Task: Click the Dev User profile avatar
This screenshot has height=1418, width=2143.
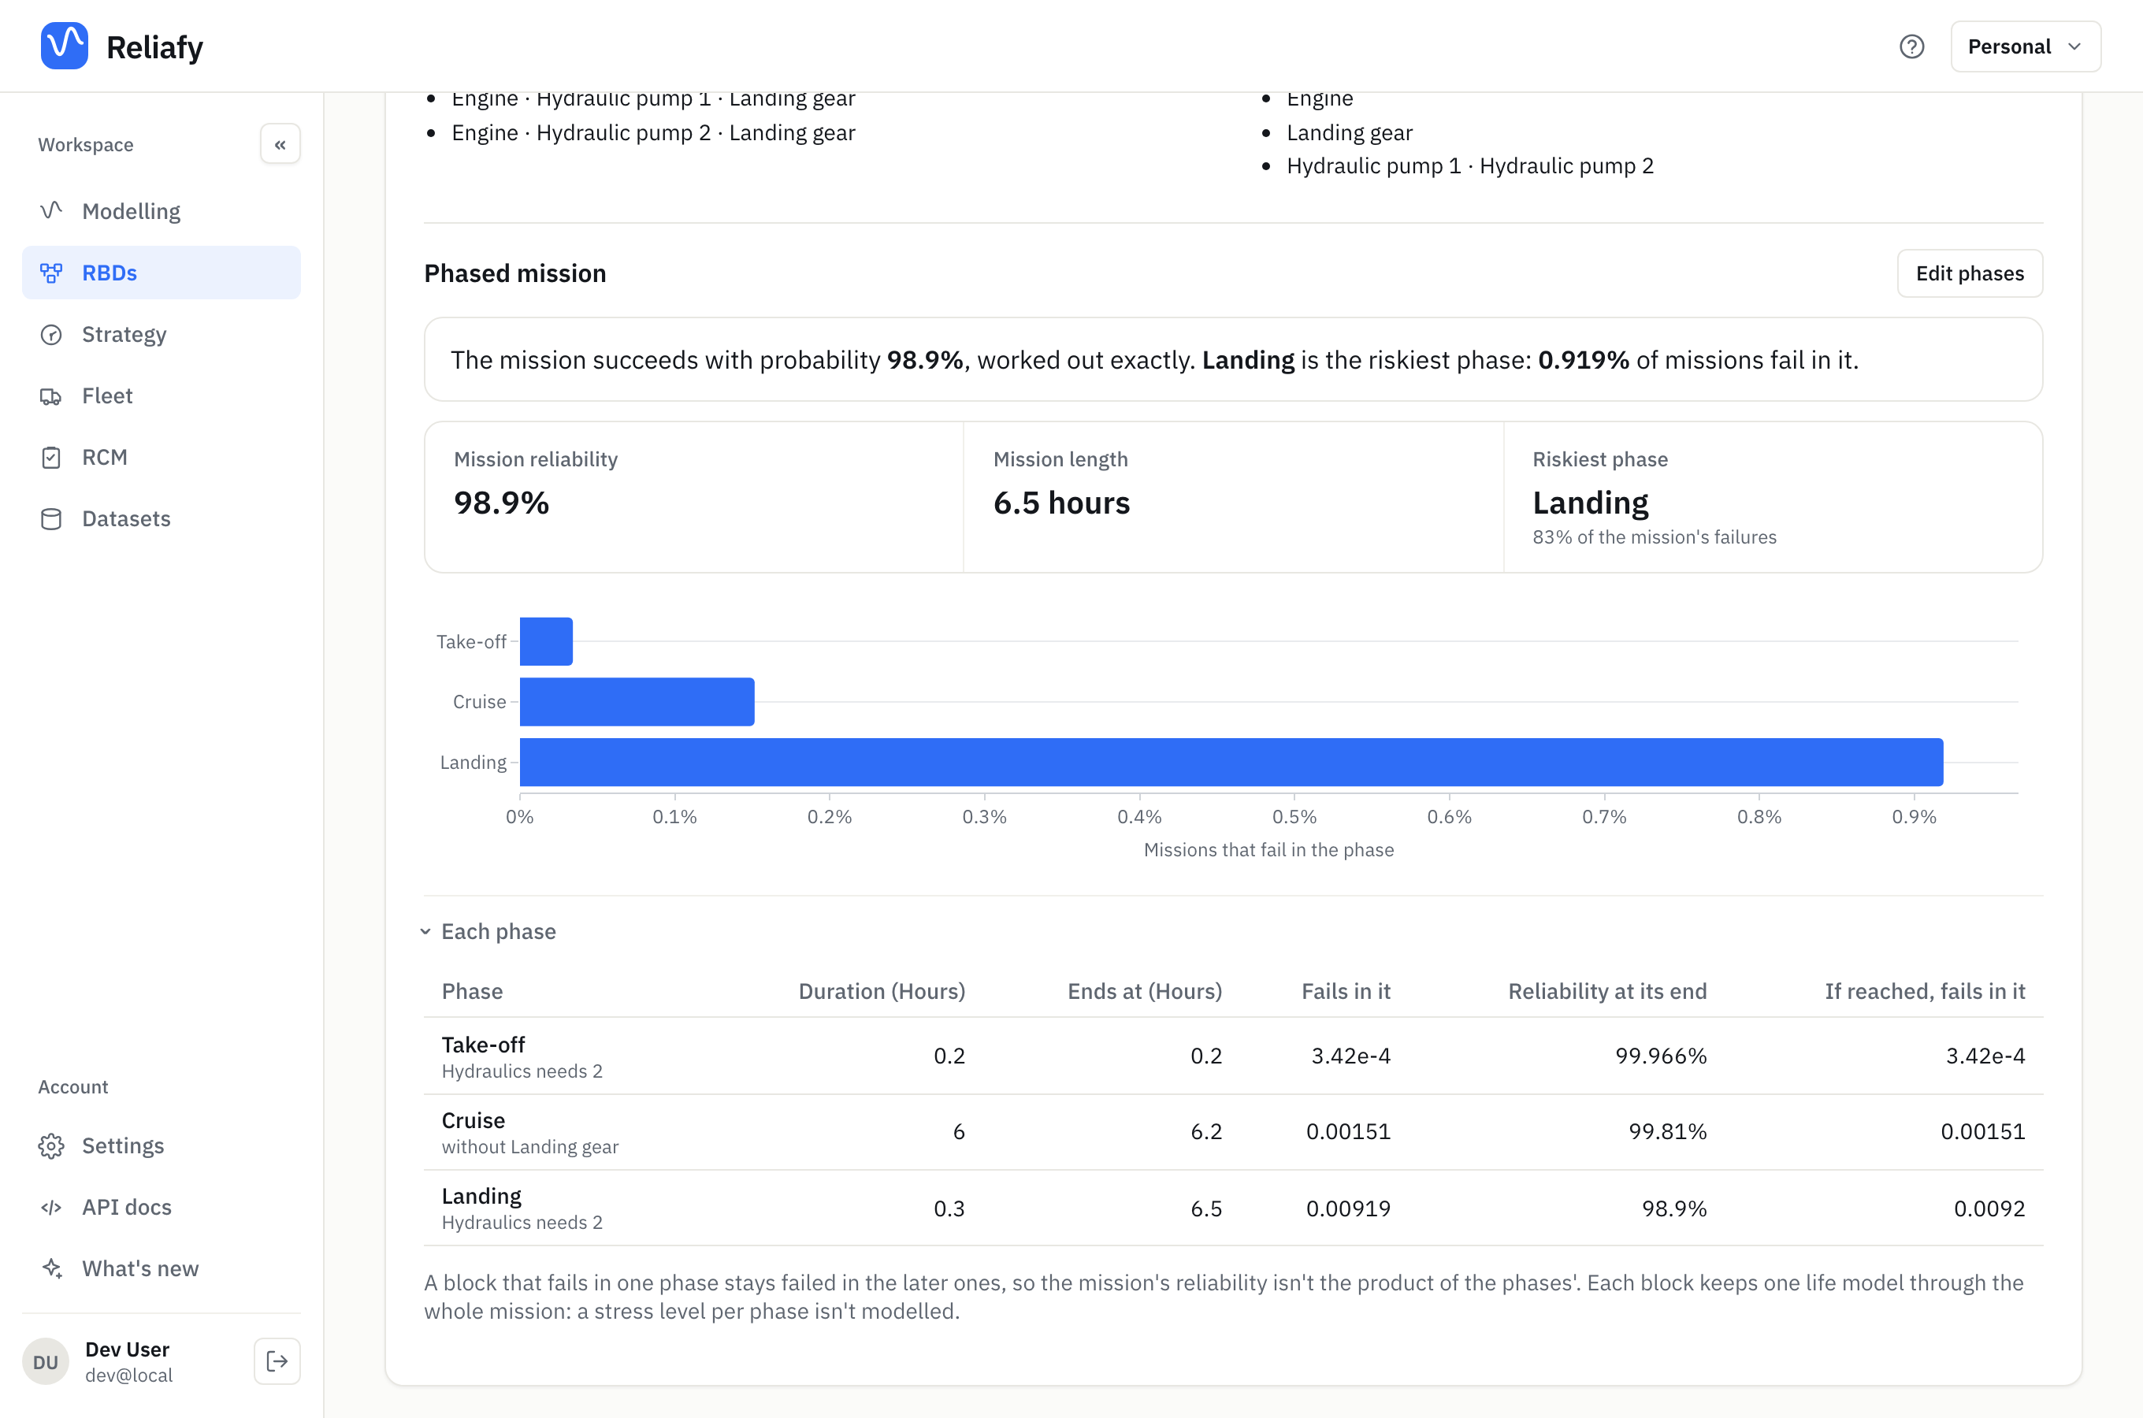Action: [45, 1362]
